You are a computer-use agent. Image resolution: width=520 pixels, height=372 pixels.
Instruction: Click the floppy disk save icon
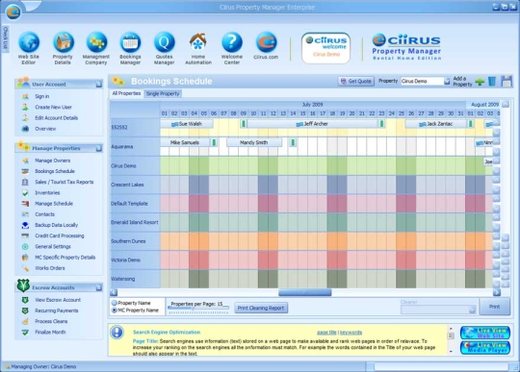click(x=507, y=81)
